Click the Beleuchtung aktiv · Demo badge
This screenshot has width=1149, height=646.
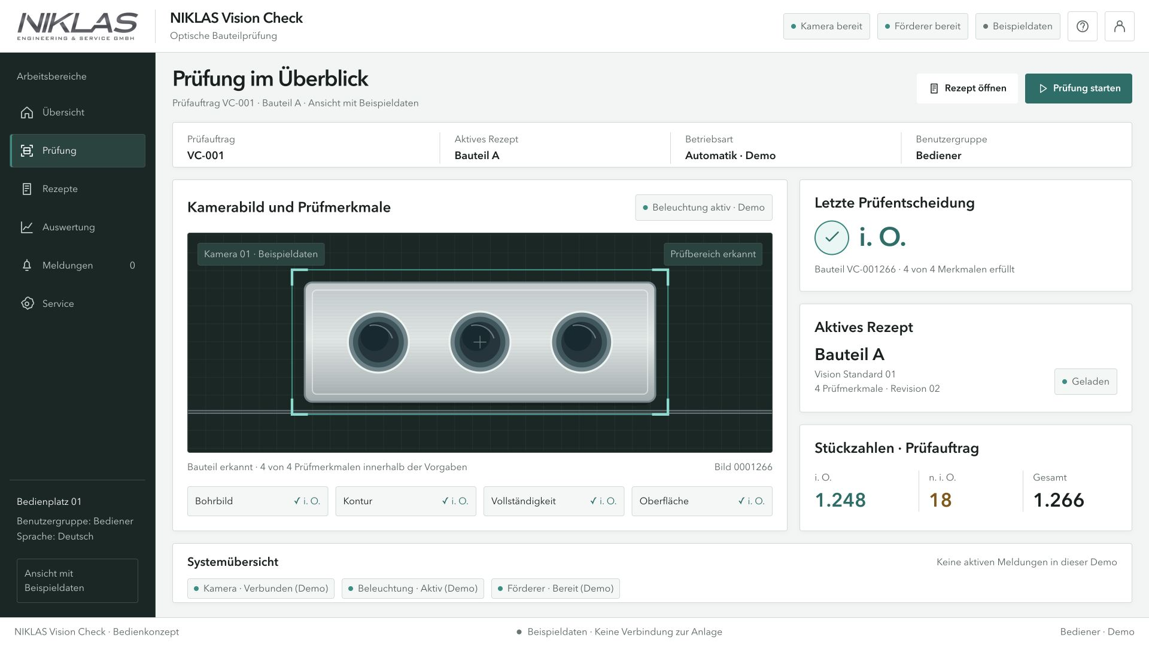[703, 208]
